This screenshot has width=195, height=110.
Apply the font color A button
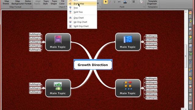click(x=125, y=2)
